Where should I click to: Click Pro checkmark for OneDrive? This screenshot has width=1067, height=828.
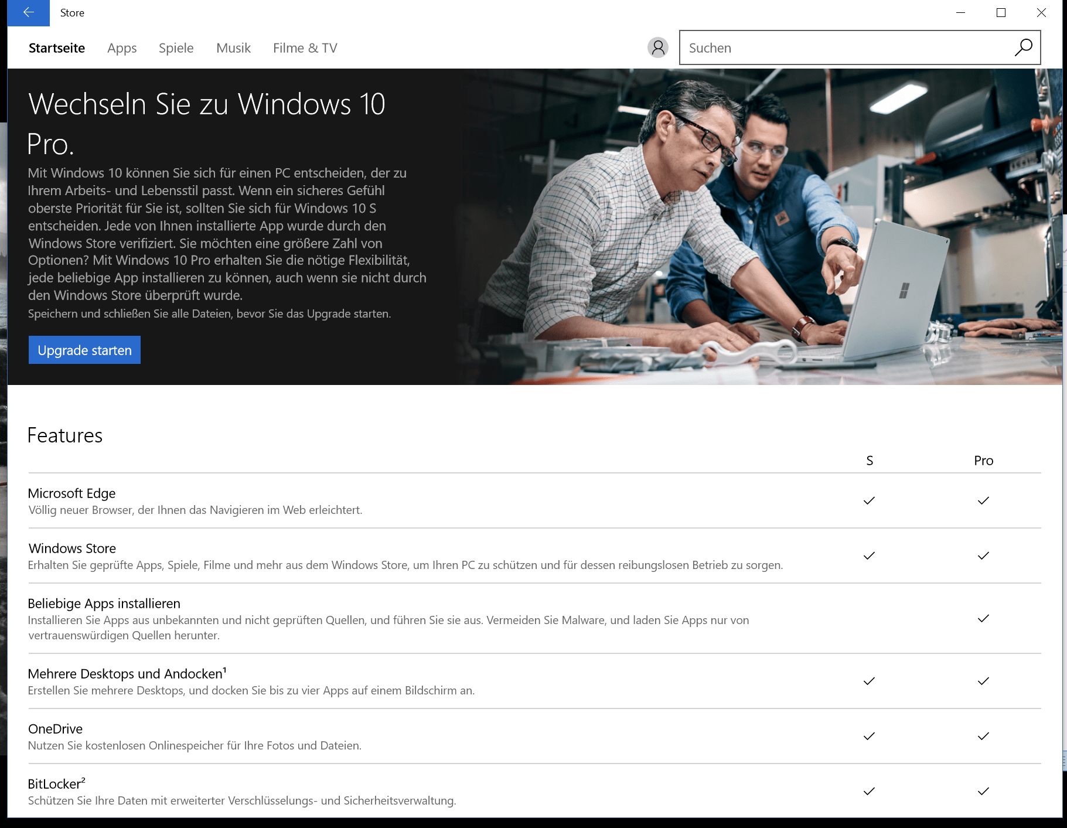983,736
